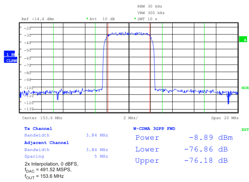The height and width of the screenshot is (182, 249).
Task: Click the right red Tx channel limit line
Action: [x=150, y=68]
